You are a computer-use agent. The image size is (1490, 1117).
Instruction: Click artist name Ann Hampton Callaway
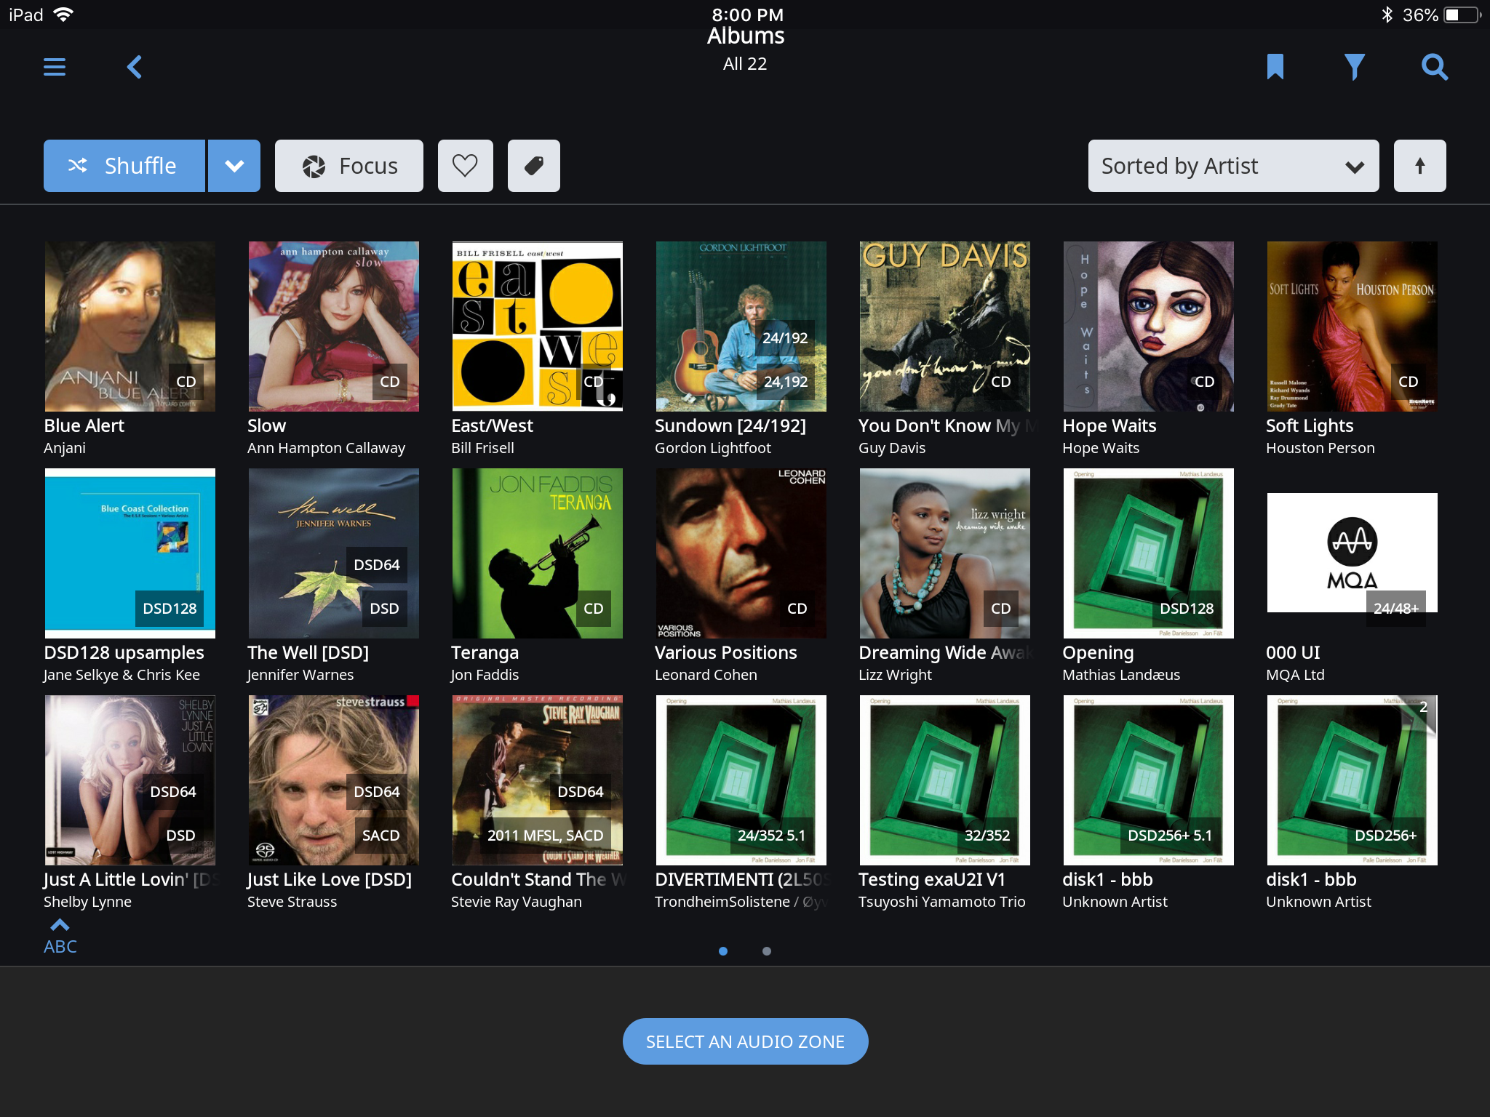click(x=326, y=448)
